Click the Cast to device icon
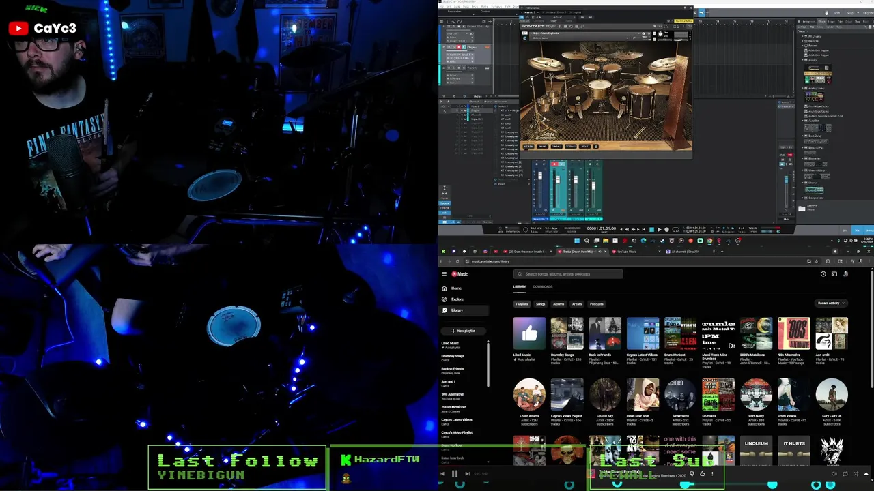 point(834,273)
